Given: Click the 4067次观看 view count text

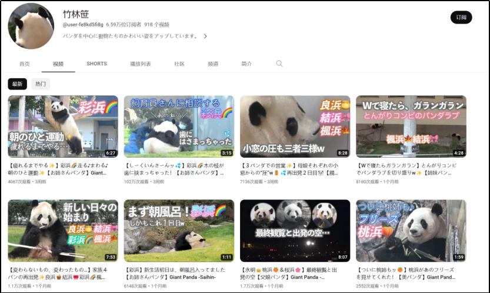Looking at the screenshot, I should (x=19, y=182).
